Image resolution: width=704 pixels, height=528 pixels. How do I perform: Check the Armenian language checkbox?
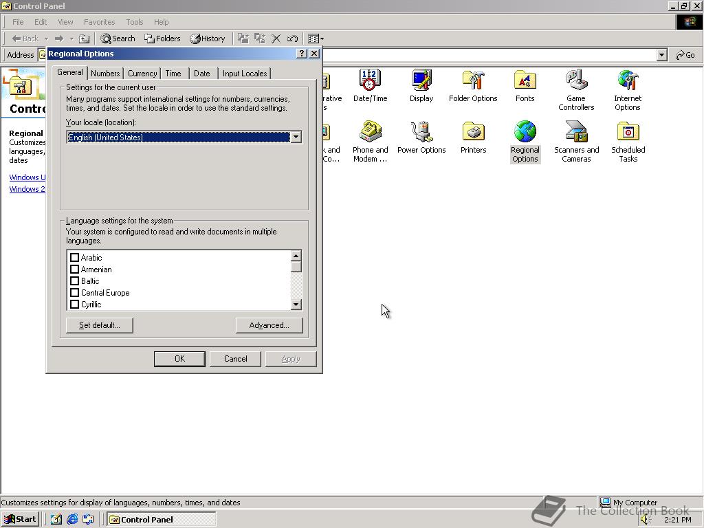[x=74, y=269]
